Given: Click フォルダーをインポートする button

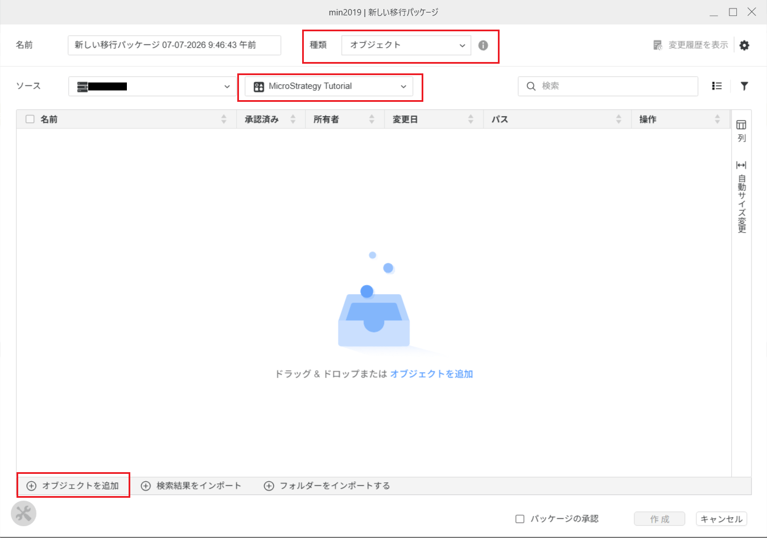Looking at the screenshot, I should [x=327, y=486].
